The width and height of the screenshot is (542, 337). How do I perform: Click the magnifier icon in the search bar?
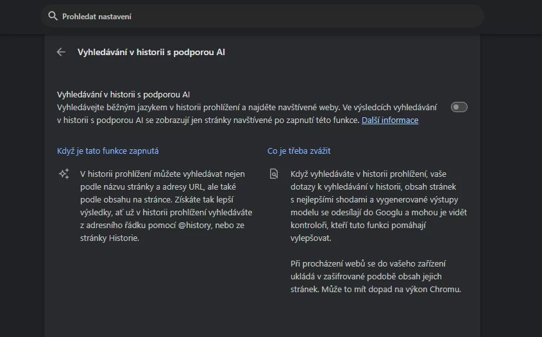coord(53,16)
